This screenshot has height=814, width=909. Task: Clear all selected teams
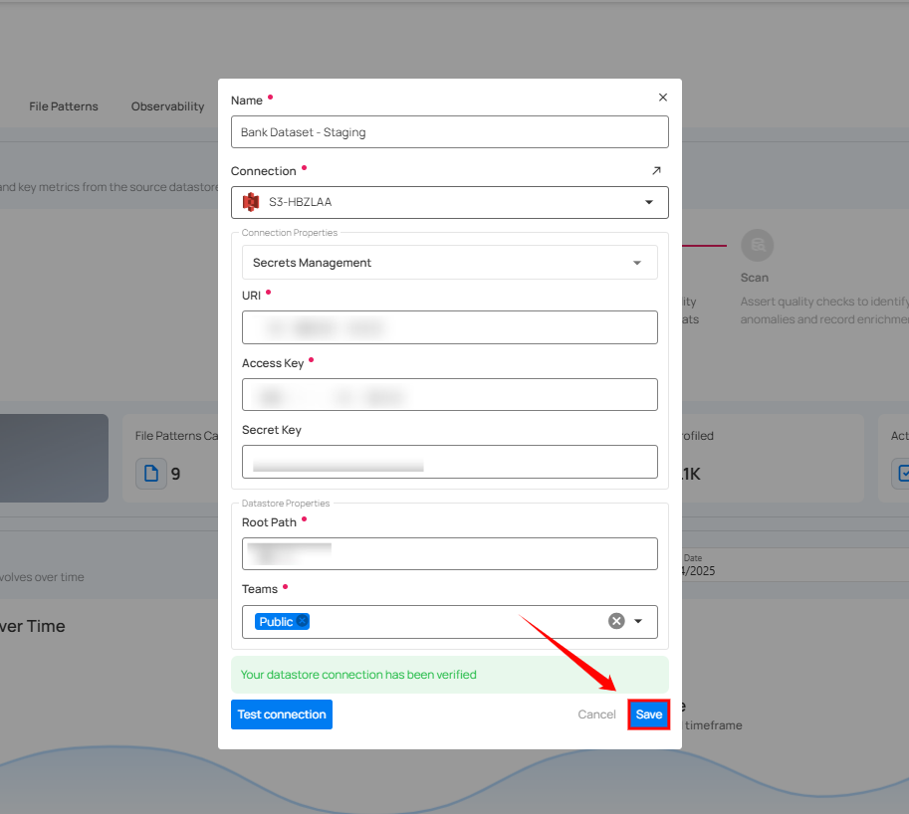pyautogui.click(x=616, y=621)
